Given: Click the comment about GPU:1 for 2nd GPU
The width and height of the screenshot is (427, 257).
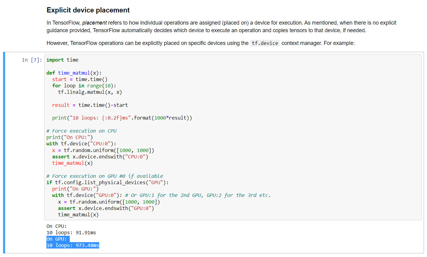Looking at the screenshot, I should tap(198, 195).
